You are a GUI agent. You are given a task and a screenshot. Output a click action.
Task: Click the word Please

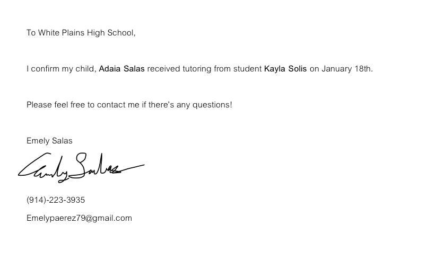tap(39, 105)
